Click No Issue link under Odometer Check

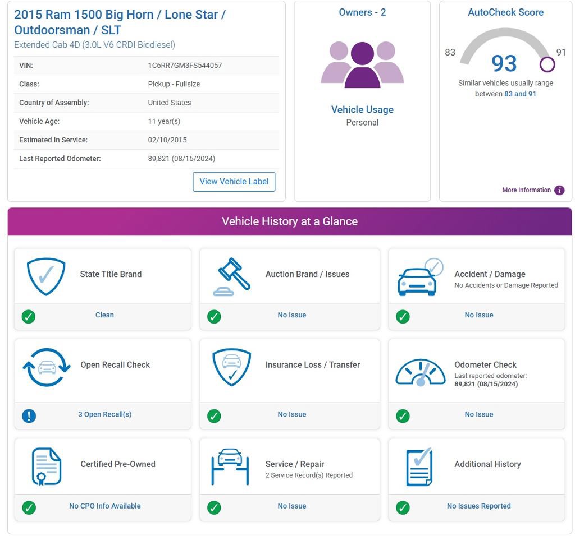(479, 414)
